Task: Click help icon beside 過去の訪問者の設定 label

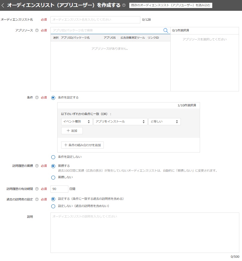Action: [37, 199]
